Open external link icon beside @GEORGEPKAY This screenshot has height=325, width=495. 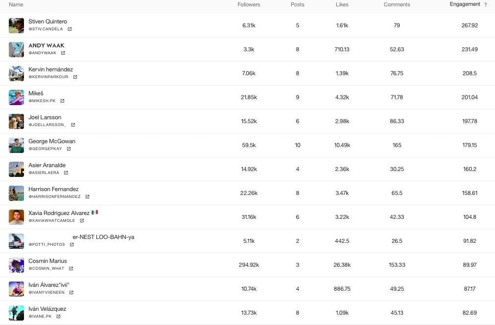click(x=69, y=149)
